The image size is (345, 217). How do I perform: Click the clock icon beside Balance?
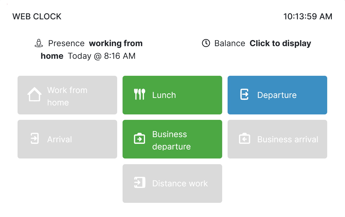[x=206, y=43]
